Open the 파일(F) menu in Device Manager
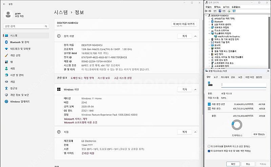The image size is (271, 167). pos(208,7)
